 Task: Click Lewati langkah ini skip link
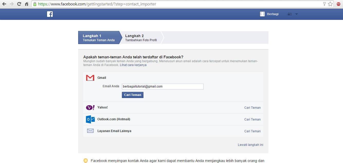pyautogui.click(x=250, y=145)
